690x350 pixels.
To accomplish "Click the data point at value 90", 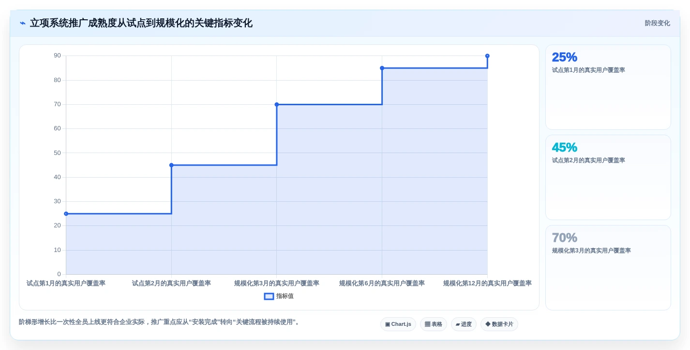I will [x=487, y=56].
